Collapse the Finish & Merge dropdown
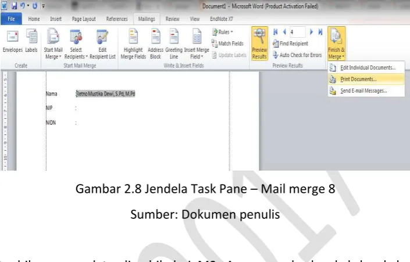Screen dimensions: 410x262 [336, 44]
